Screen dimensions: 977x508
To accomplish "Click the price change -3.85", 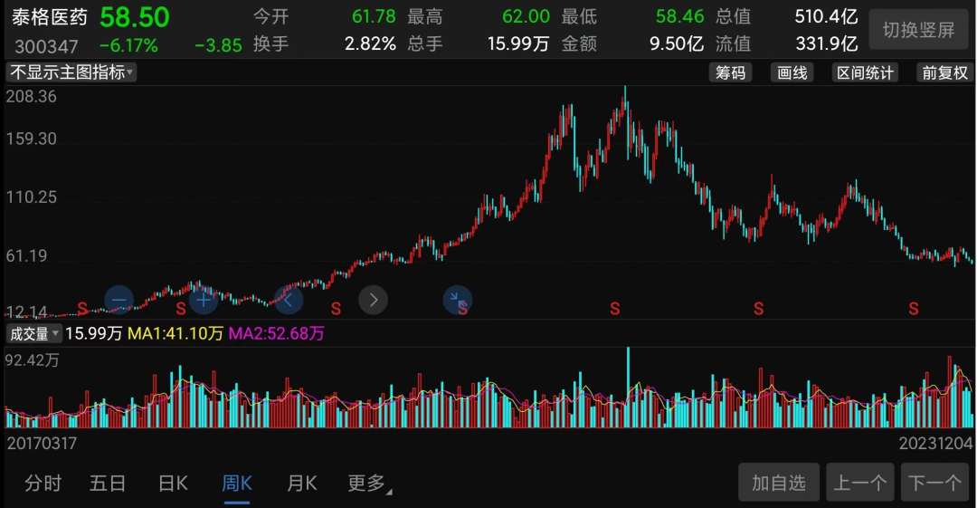I will click(x=218, y=45).
